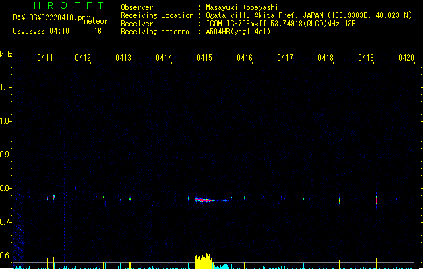The width and height of the screenshot is (424, 269).
Task: Click the 0413 time marker
Action: 123,58
